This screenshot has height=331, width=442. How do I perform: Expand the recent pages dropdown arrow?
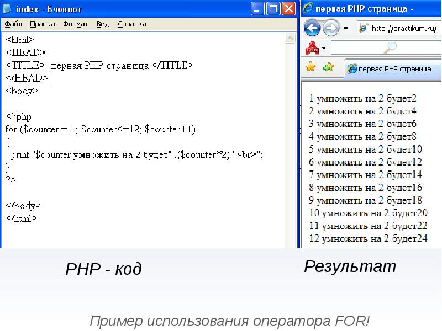346,28
